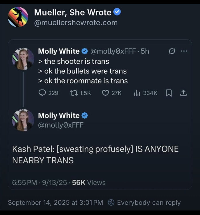Open the three-dot more options menu
Image resolution: width=200 pixels, height=215 pixels.
(x=184, y=51)
